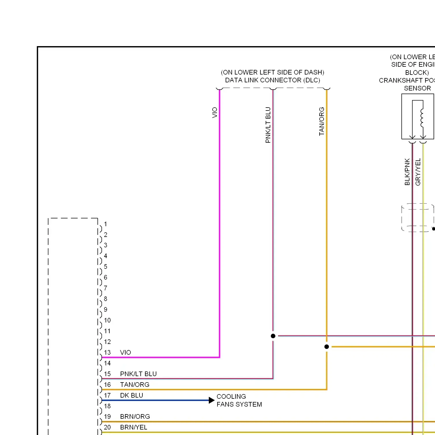435x435 pixels.
Task: Click connector pin number 1
Action: 106,224
